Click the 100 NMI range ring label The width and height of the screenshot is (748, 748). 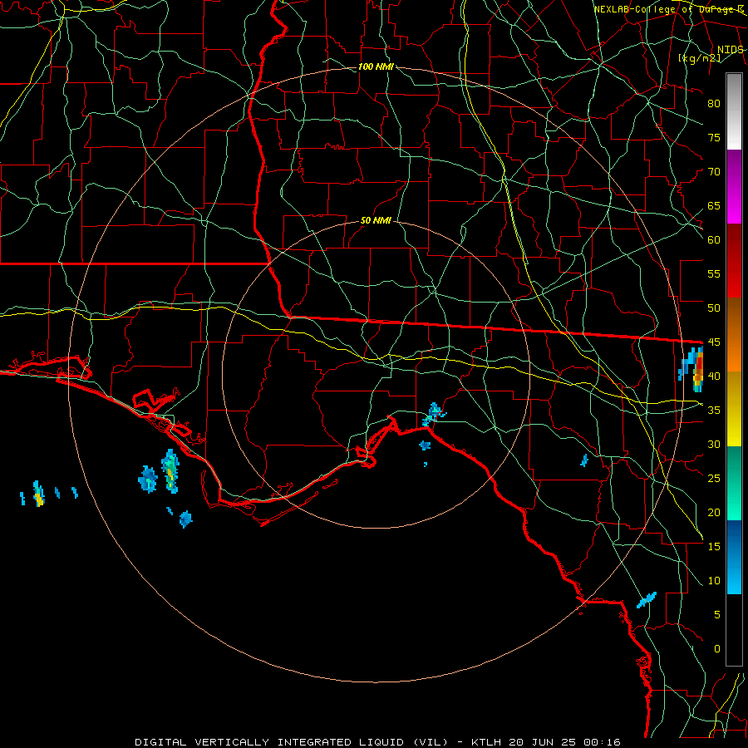(376, 66)
